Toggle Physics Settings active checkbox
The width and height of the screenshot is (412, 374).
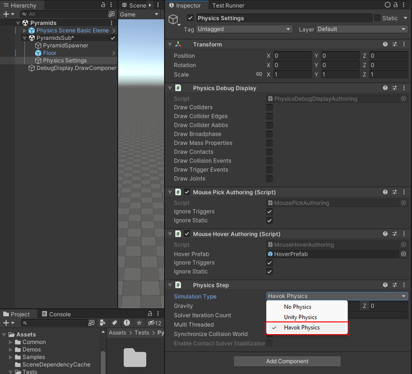tap(190, 18)
